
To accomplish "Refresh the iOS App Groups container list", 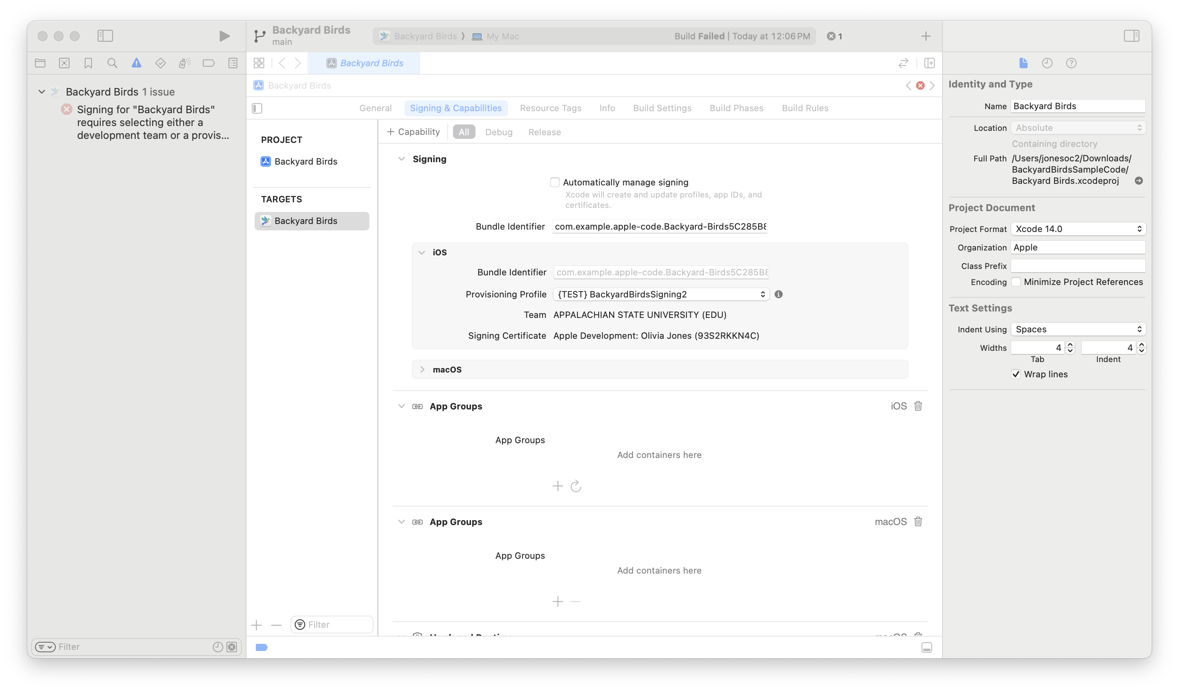I will [576, 486].
